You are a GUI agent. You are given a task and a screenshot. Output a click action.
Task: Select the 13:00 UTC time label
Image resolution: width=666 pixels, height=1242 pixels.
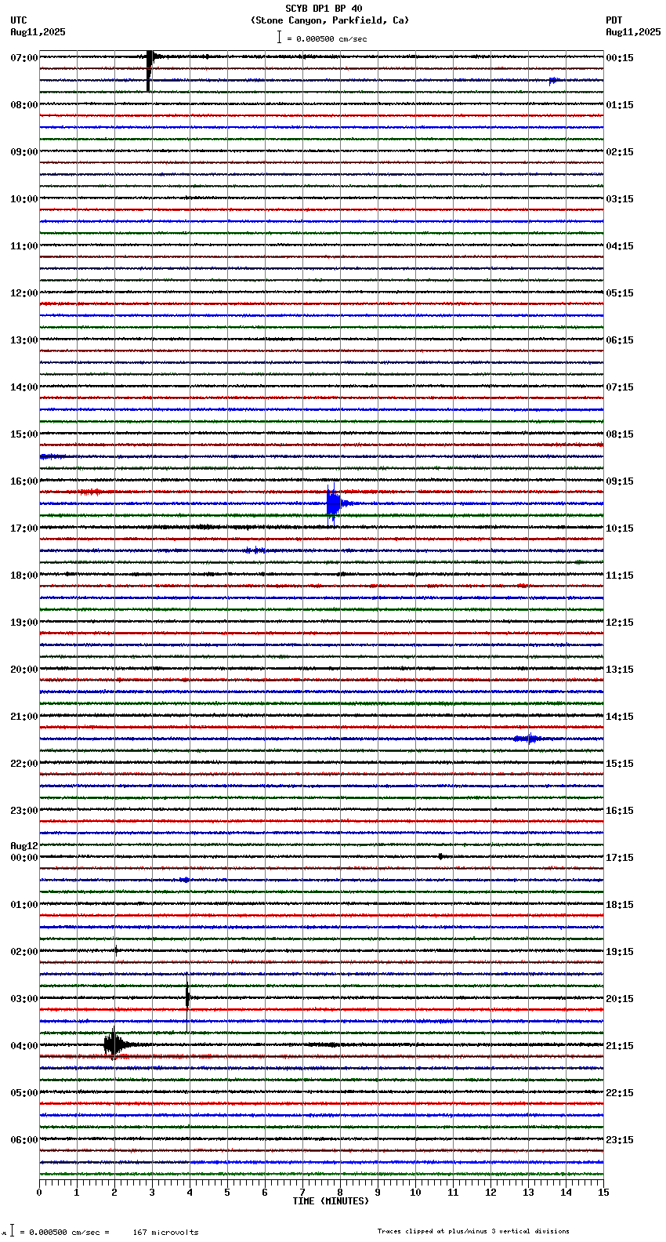24,340
